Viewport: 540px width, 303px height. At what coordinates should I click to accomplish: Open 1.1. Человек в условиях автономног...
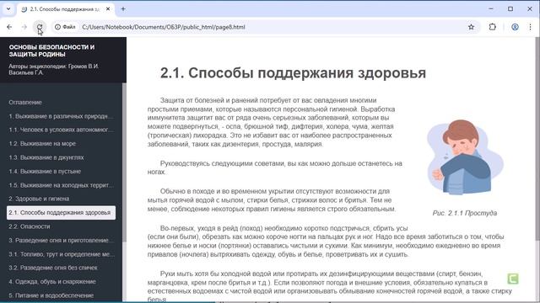[62, 130]
